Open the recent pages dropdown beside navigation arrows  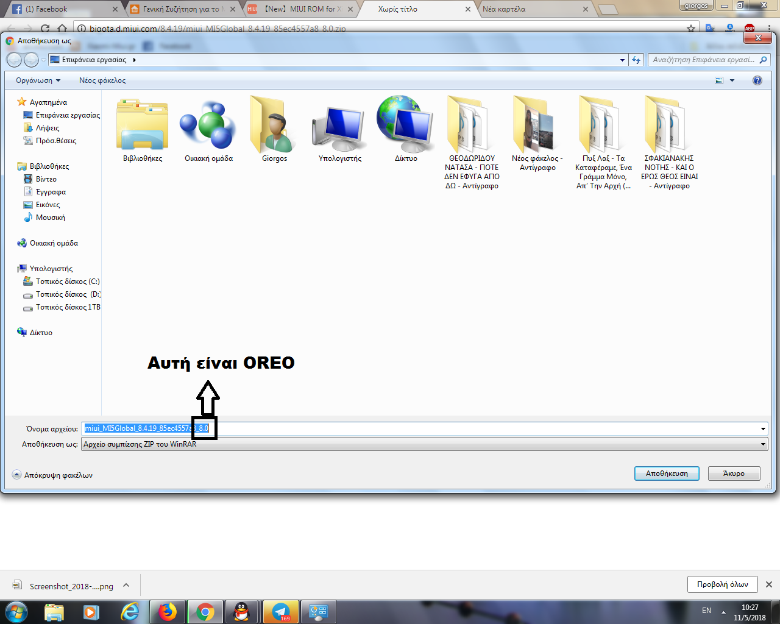(43, 60)
